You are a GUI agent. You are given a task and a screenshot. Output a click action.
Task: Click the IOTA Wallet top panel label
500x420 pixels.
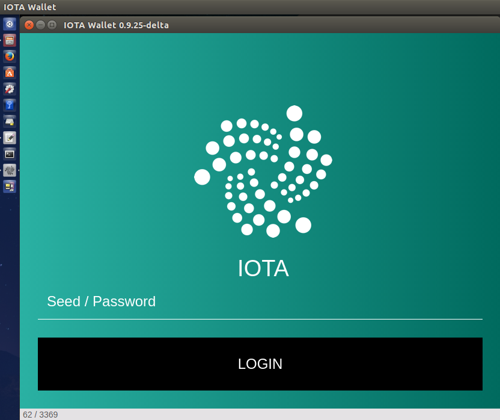click(x=29, y=7)
